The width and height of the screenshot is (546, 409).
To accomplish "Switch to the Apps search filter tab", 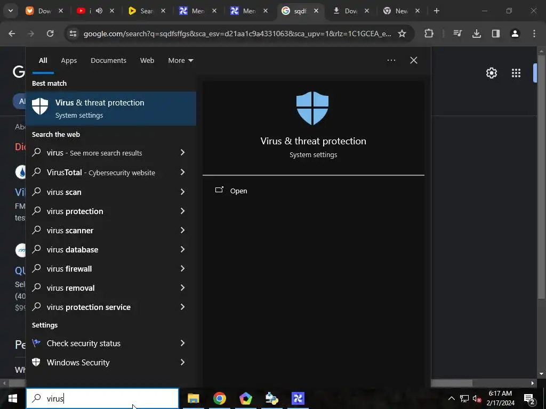I will [69, 61].
